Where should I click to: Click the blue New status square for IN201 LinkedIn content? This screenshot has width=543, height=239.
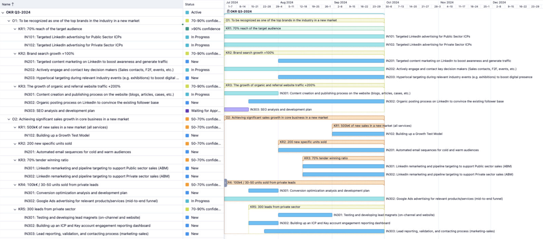187,62
